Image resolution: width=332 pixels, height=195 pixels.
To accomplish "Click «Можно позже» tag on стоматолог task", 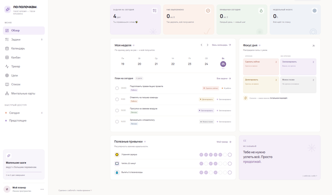I will [x=207, y=122].
